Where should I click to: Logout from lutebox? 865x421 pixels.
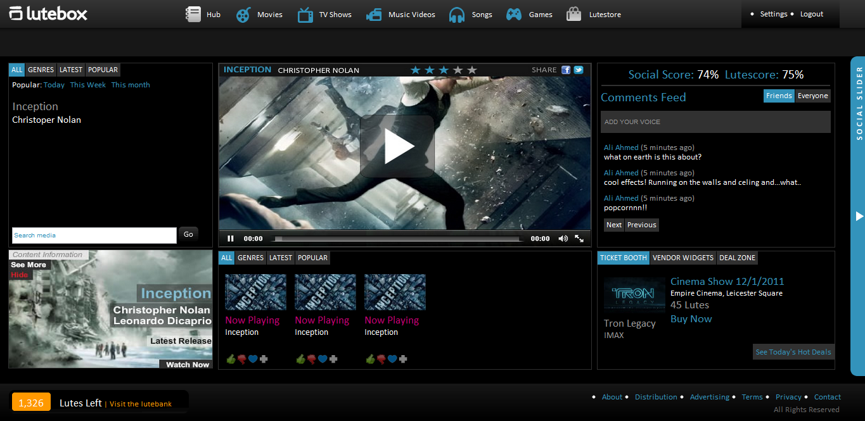click(x=812, y=14)
